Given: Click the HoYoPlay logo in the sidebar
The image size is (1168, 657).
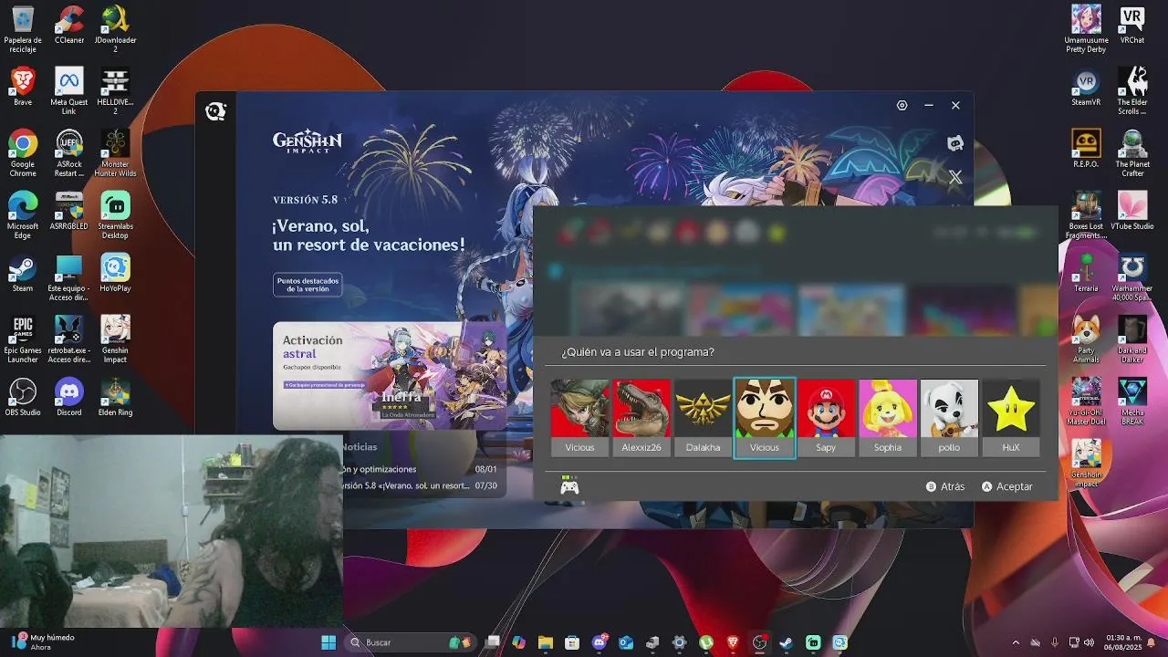Looking at the screenshot, I should coord(215,111).
